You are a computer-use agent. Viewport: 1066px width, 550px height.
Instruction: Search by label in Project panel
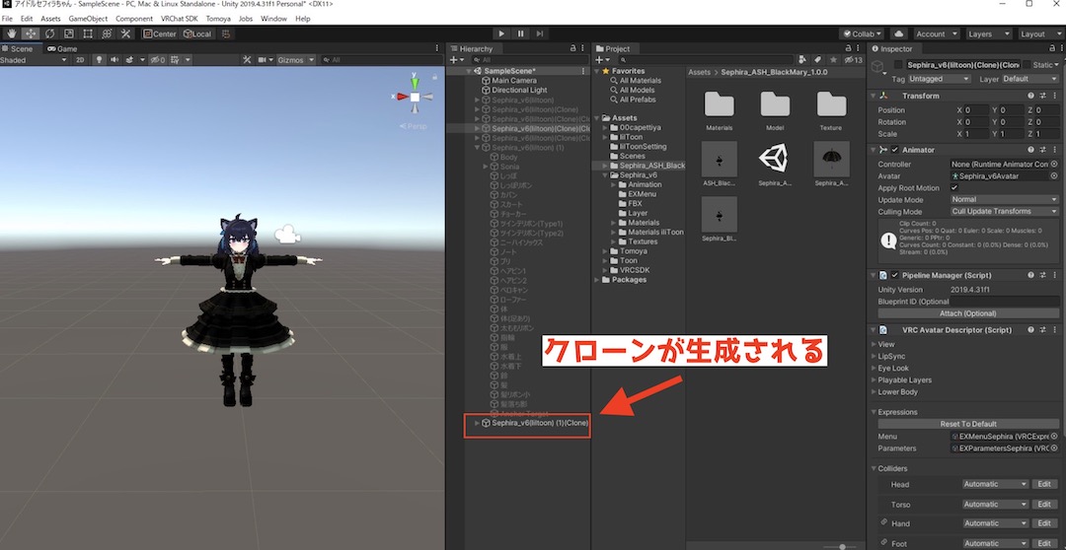point(818,60)
